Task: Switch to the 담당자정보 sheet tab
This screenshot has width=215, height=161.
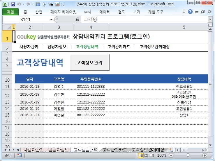Action: click(59, 150)
